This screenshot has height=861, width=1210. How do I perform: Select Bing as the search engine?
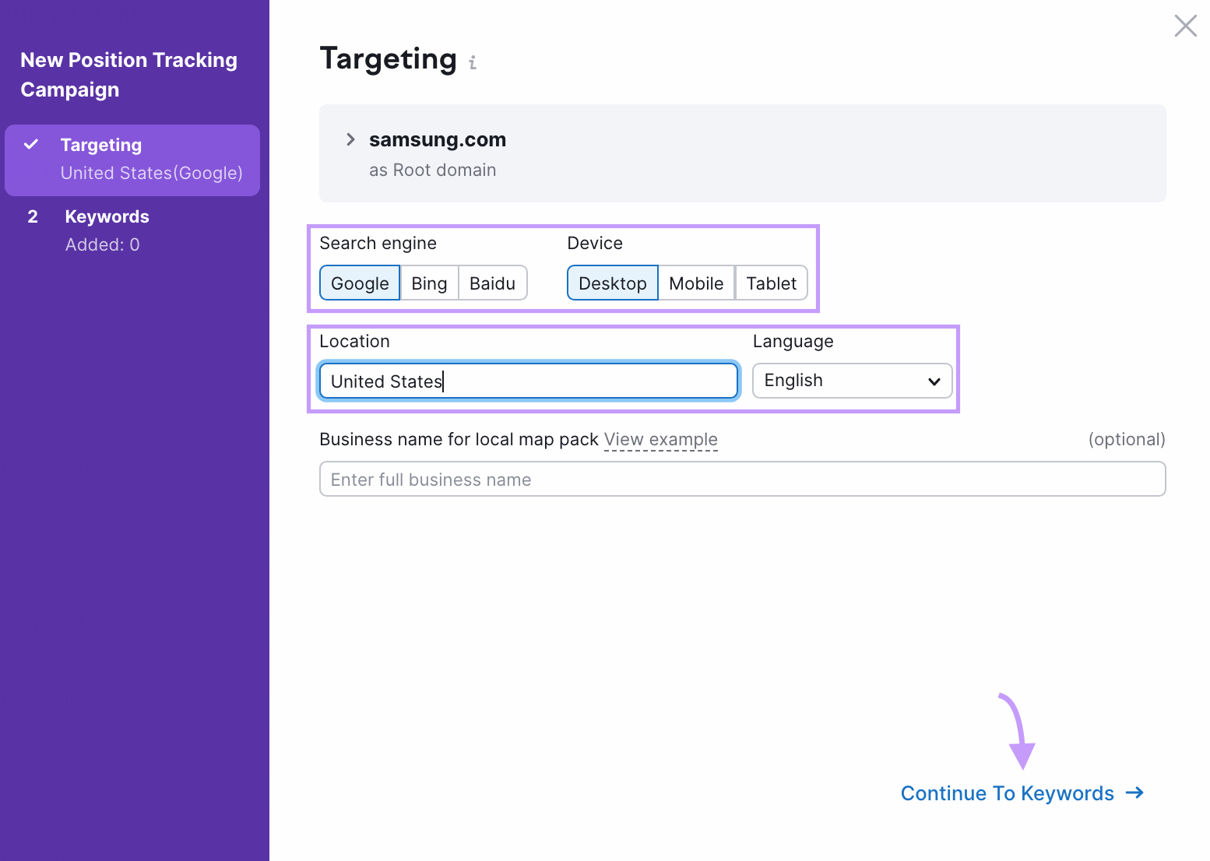coord(429,283)
